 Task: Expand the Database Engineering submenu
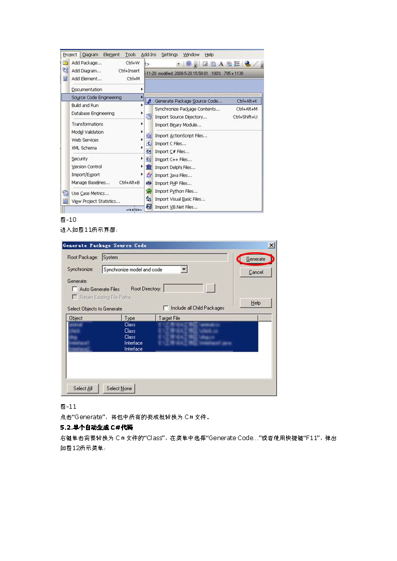(x=102, y=113)
